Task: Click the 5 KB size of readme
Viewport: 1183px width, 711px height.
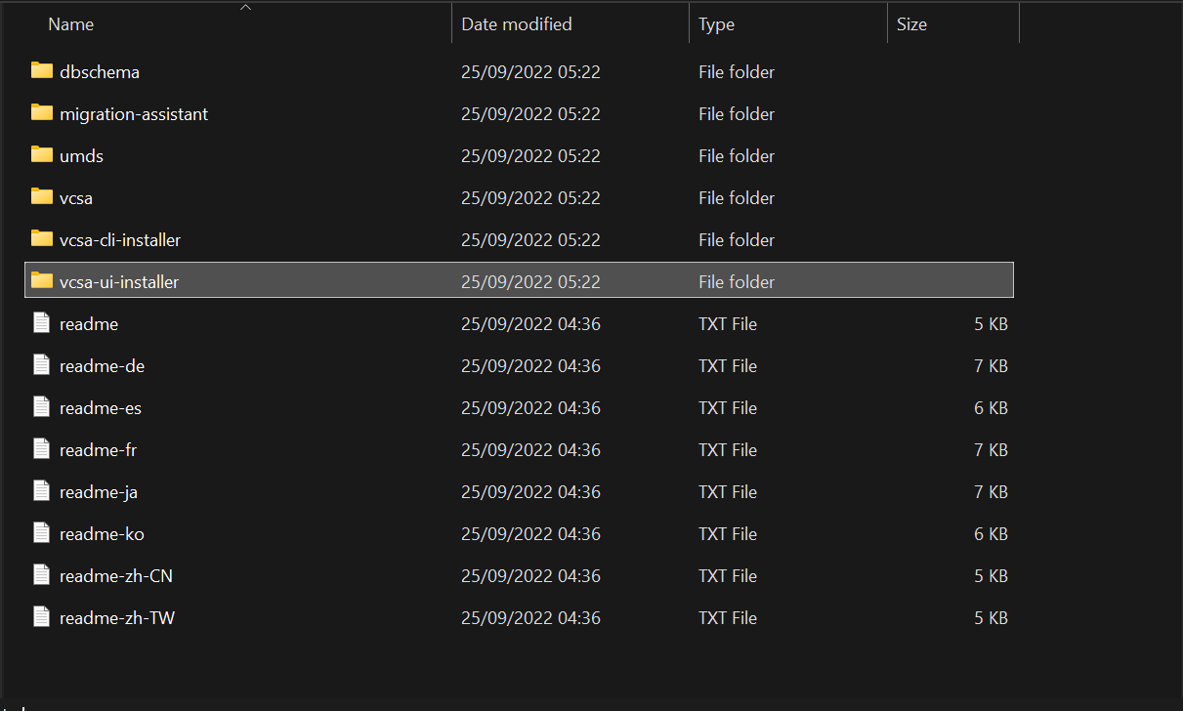Action: (991, 324)
